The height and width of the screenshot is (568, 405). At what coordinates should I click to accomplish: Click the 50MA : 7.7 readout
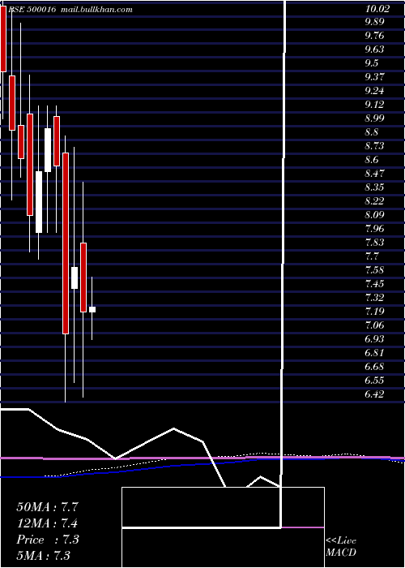click(47, 507)
